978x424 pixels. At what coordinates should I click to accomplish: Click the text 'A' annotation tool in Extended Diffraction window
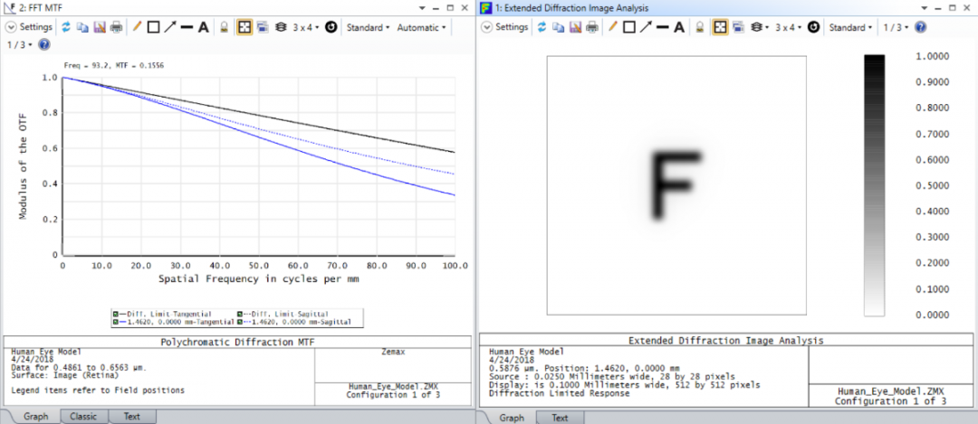[x=680, y=27]
